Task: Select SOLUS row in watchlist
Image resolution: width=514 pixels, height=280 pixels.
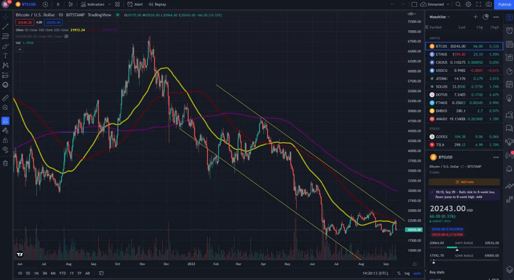Action: coord(464,87)
